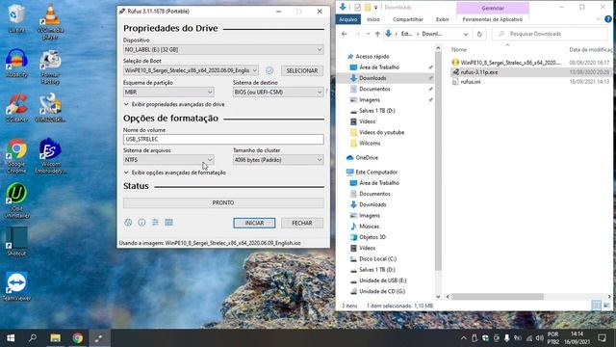Open Rufus about info icon

[x=141, y=223]
